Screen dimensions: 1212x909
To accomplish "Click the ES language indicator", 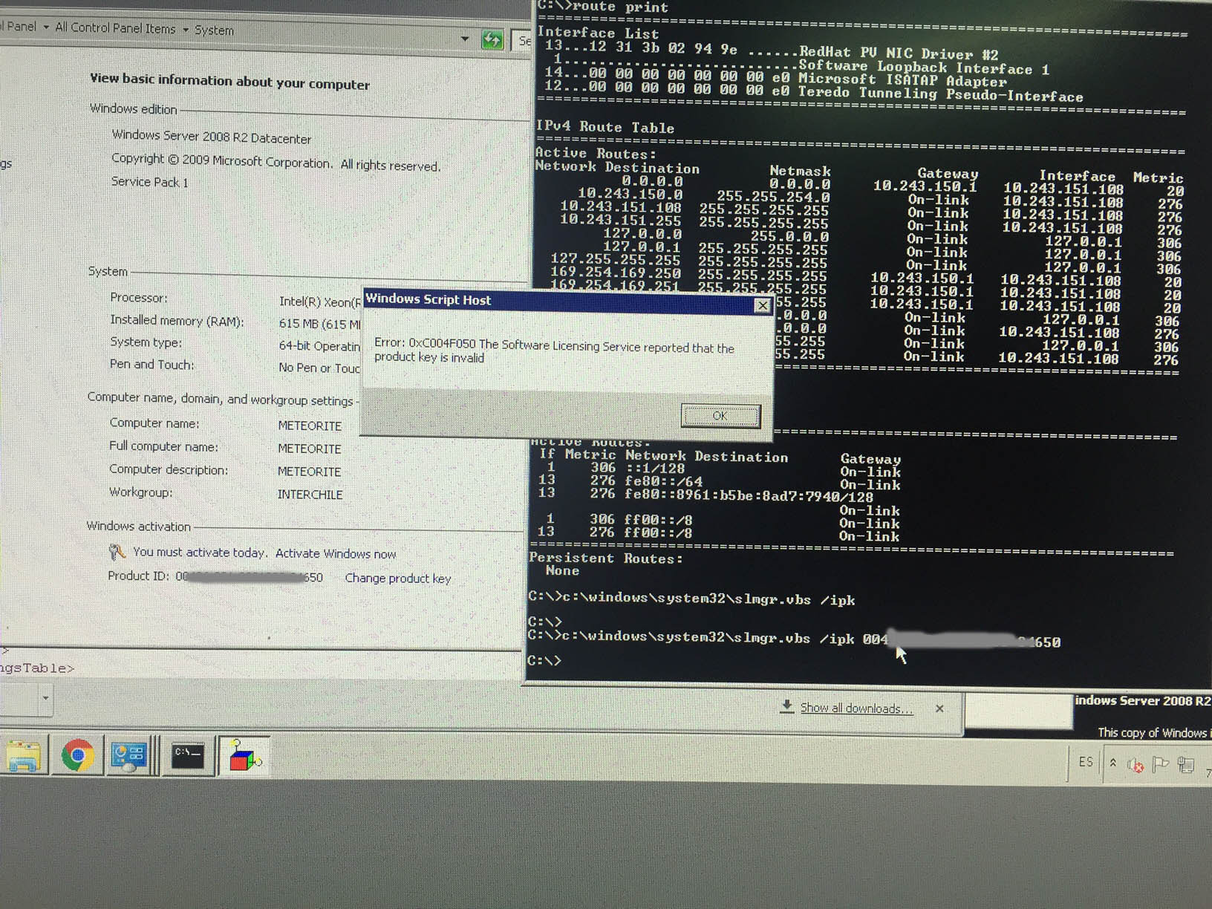I will point(1086,762).
